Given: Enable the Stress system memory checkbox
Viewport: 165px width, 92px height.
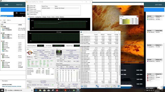Looking at the screenshot, I should 30,11.
